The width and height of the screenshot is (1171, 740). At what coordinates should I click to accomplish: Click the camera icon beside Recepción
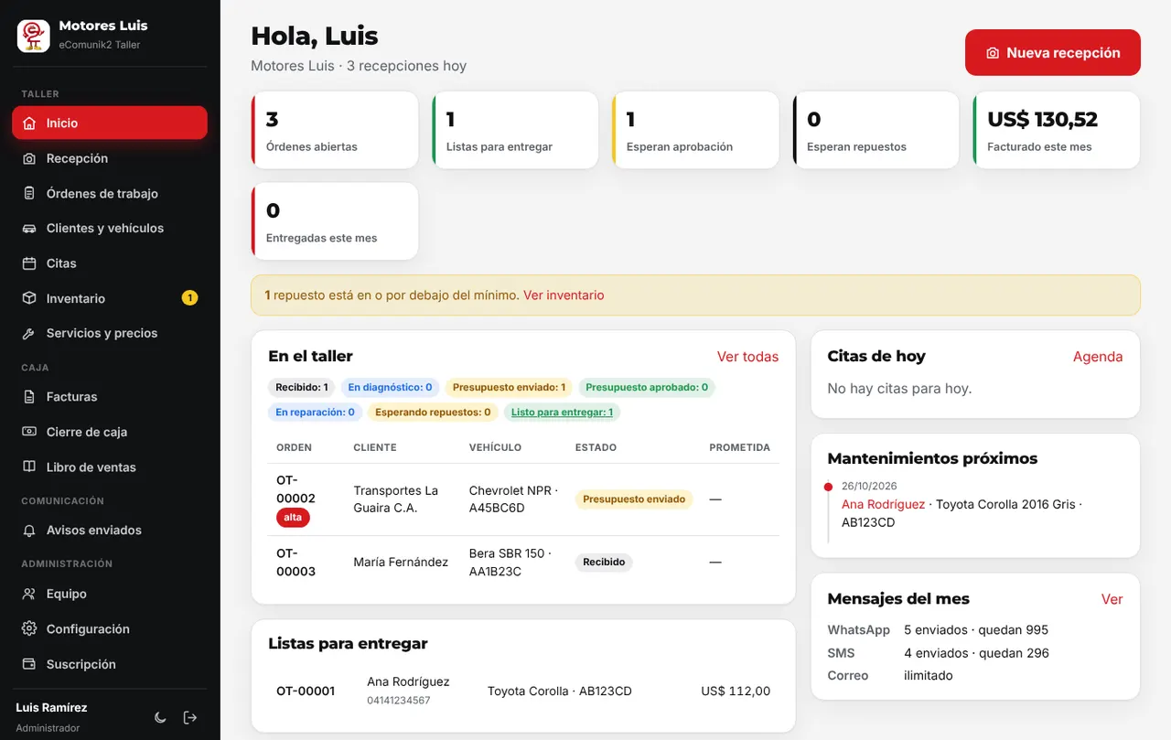pos(29,158)
